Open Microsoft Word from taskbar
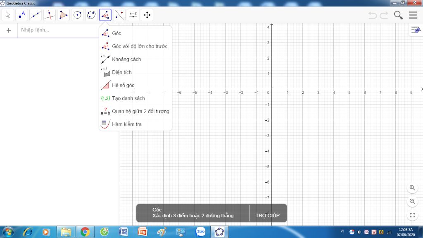The width and height of the screenshot is (423, 238). tap(123, 232)
